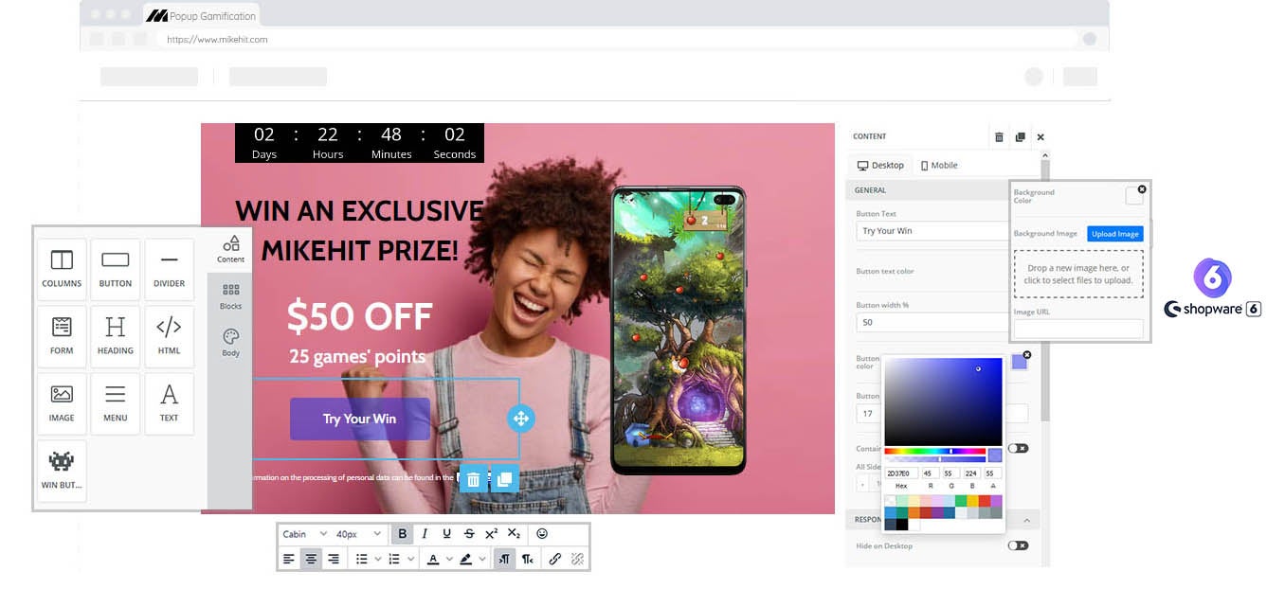The width and height of the screenshot is (1285, 607).
Task: Set left-to-right text direction
Action: (504, 559)
